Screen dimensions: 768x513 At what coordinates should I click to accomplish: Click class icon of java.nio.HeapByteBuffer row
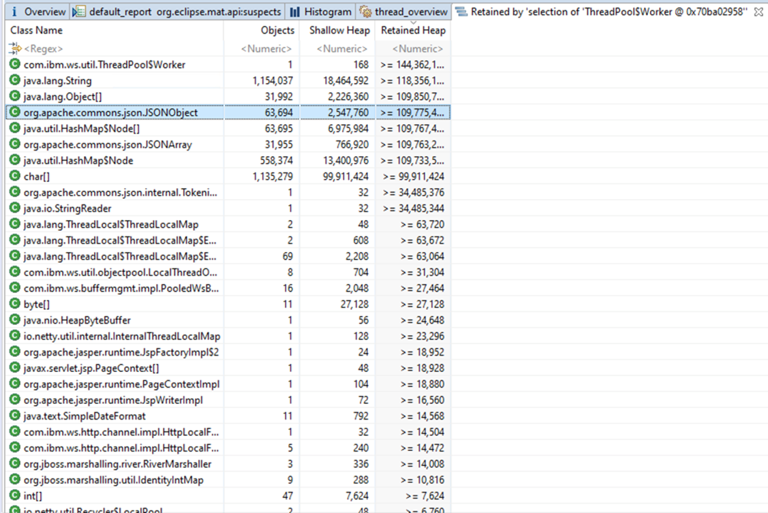click(15, 320)
